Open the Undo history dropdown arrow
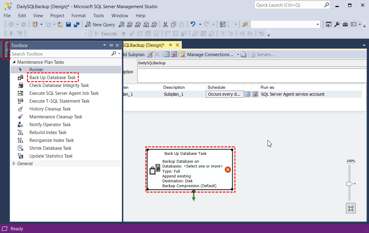Viewport: 369px width, 233px height. click(x=200, y=24)
